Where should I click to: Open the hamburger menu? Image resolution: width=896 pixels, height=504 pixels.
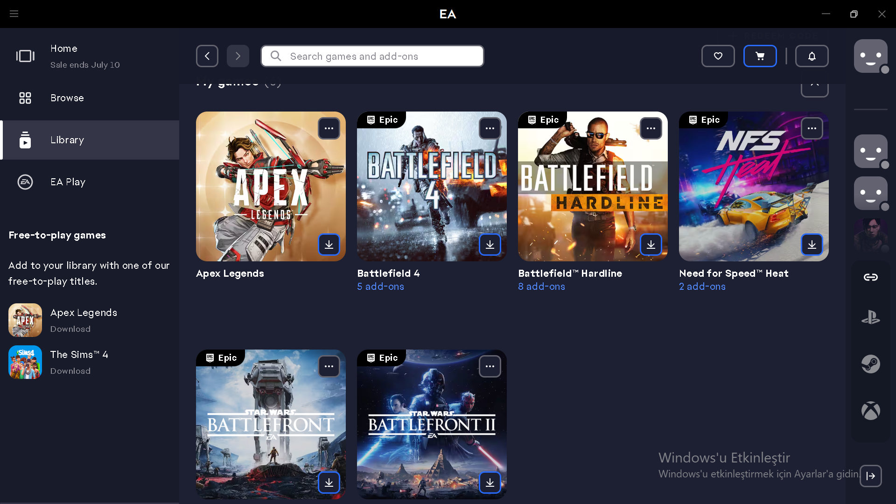click(x=14, y=14)
